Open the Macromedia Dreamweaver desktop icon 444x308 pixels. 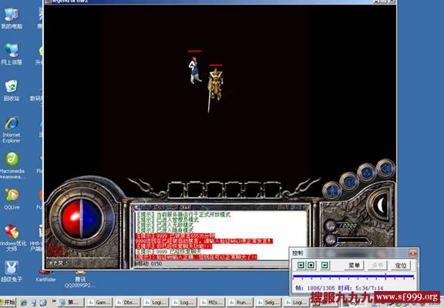click(12, 166)
